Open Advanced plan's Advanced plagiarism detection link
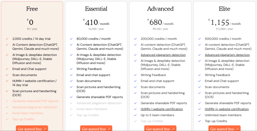The height and width of the screenshot is (131, 257). click(x=163, y=55)
